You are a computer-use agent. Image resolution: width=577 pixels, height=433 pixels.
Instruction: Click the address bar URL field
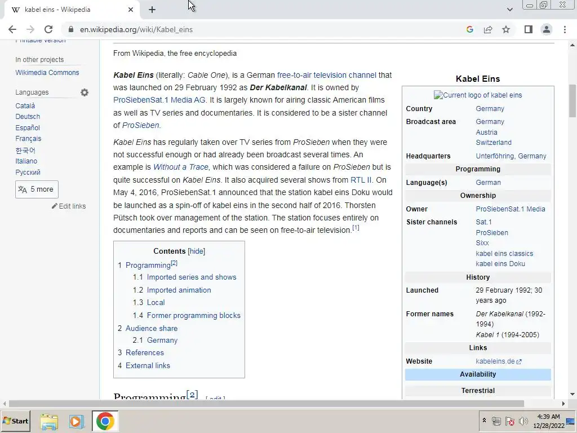[x=258, y=29]
